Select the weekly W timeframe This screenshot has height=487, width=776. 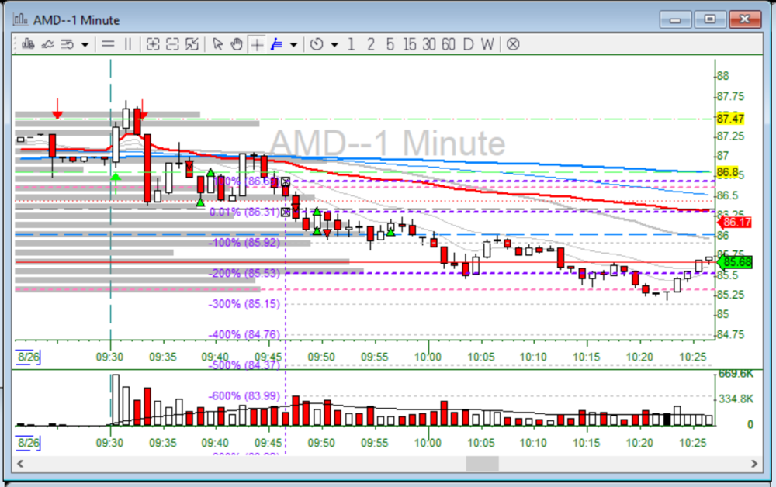[x=487, y=44]
